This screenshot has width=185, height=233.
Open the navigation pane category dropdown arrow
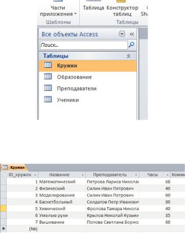122,34
